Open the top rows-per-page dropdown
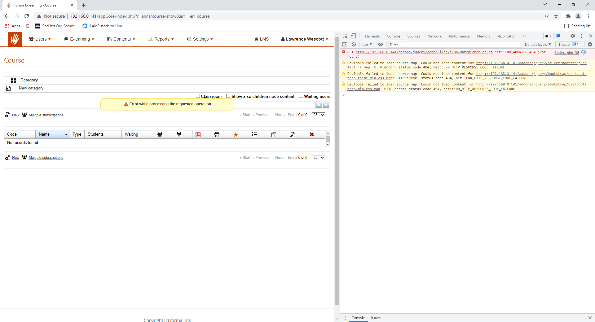The width and height of the screenshot is (595, 322). tap(318, 115)
